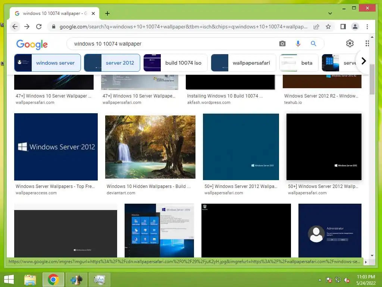382x287 pixels.
Task: Deselect the windows server filter chip
Action: click(47, 63)
